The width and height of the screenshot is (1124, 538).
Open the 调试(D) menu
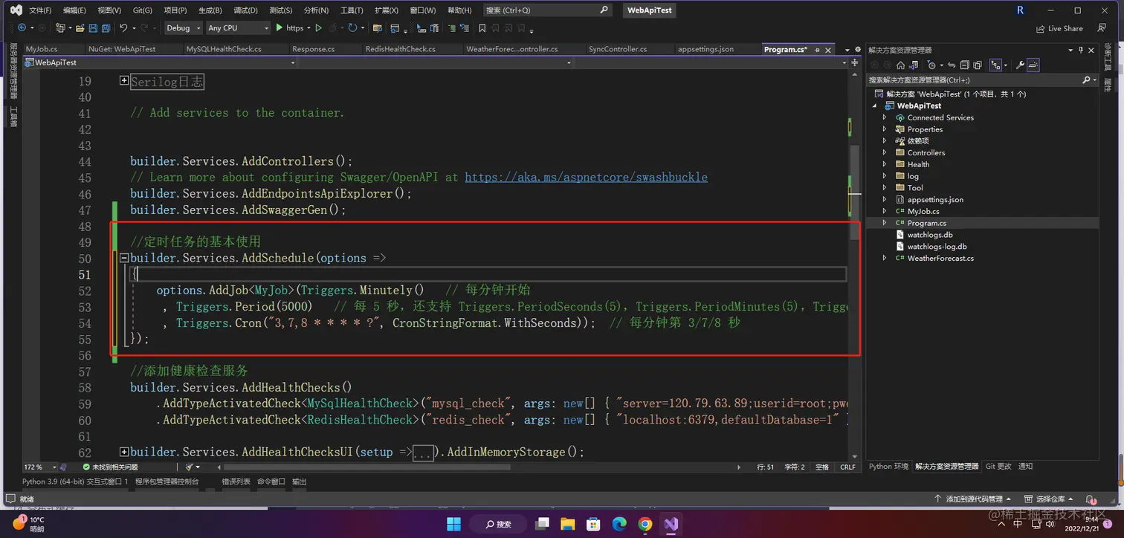(x=245, y=10)
